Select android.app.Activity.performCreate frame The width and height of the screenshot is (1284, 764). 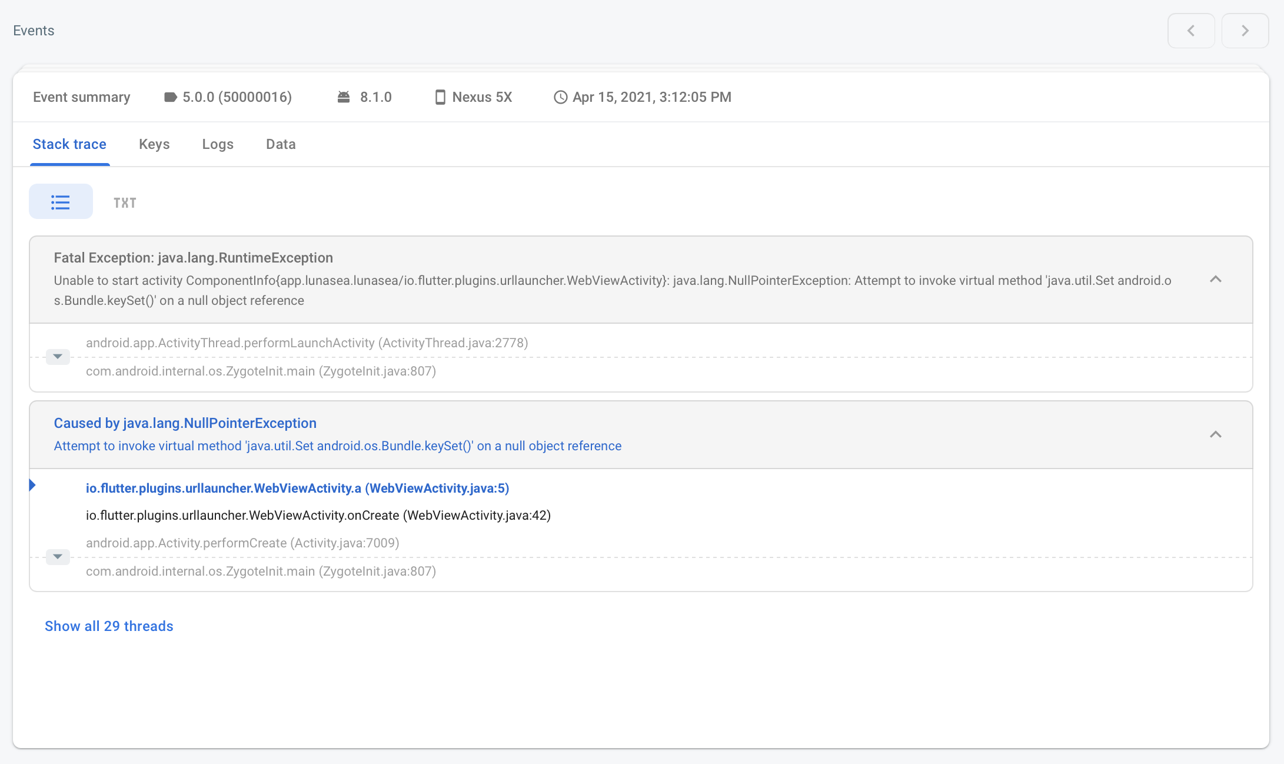point(242,543)
